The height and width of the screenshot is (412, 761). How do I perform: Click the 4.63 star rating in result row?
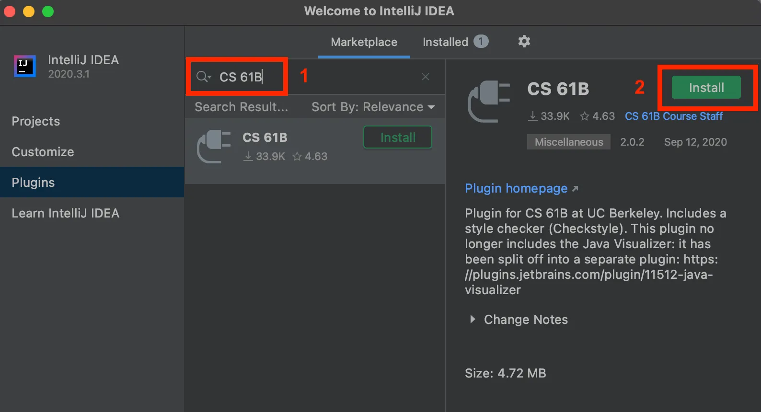point(310,157)
